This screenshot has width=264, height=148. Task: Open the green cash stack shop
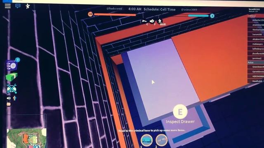(12, 77)
